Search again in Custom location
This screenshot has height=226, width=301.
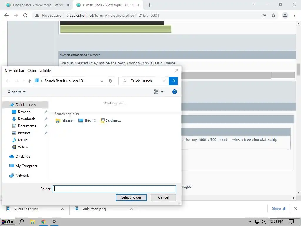click(111, 121)
